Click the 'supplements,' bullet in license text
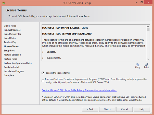The image size is (154, 115). coord(54,58)
